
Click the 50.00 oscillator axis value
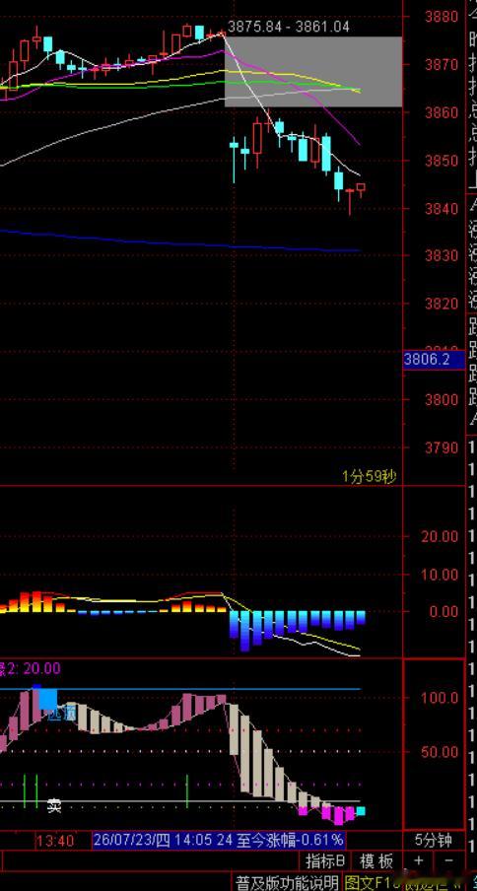click(441, 752)
